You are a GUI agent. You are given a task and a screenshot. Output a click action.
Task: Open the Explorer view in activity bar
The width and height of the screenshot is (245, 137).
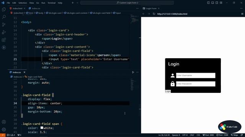click(x=4, y=9)
